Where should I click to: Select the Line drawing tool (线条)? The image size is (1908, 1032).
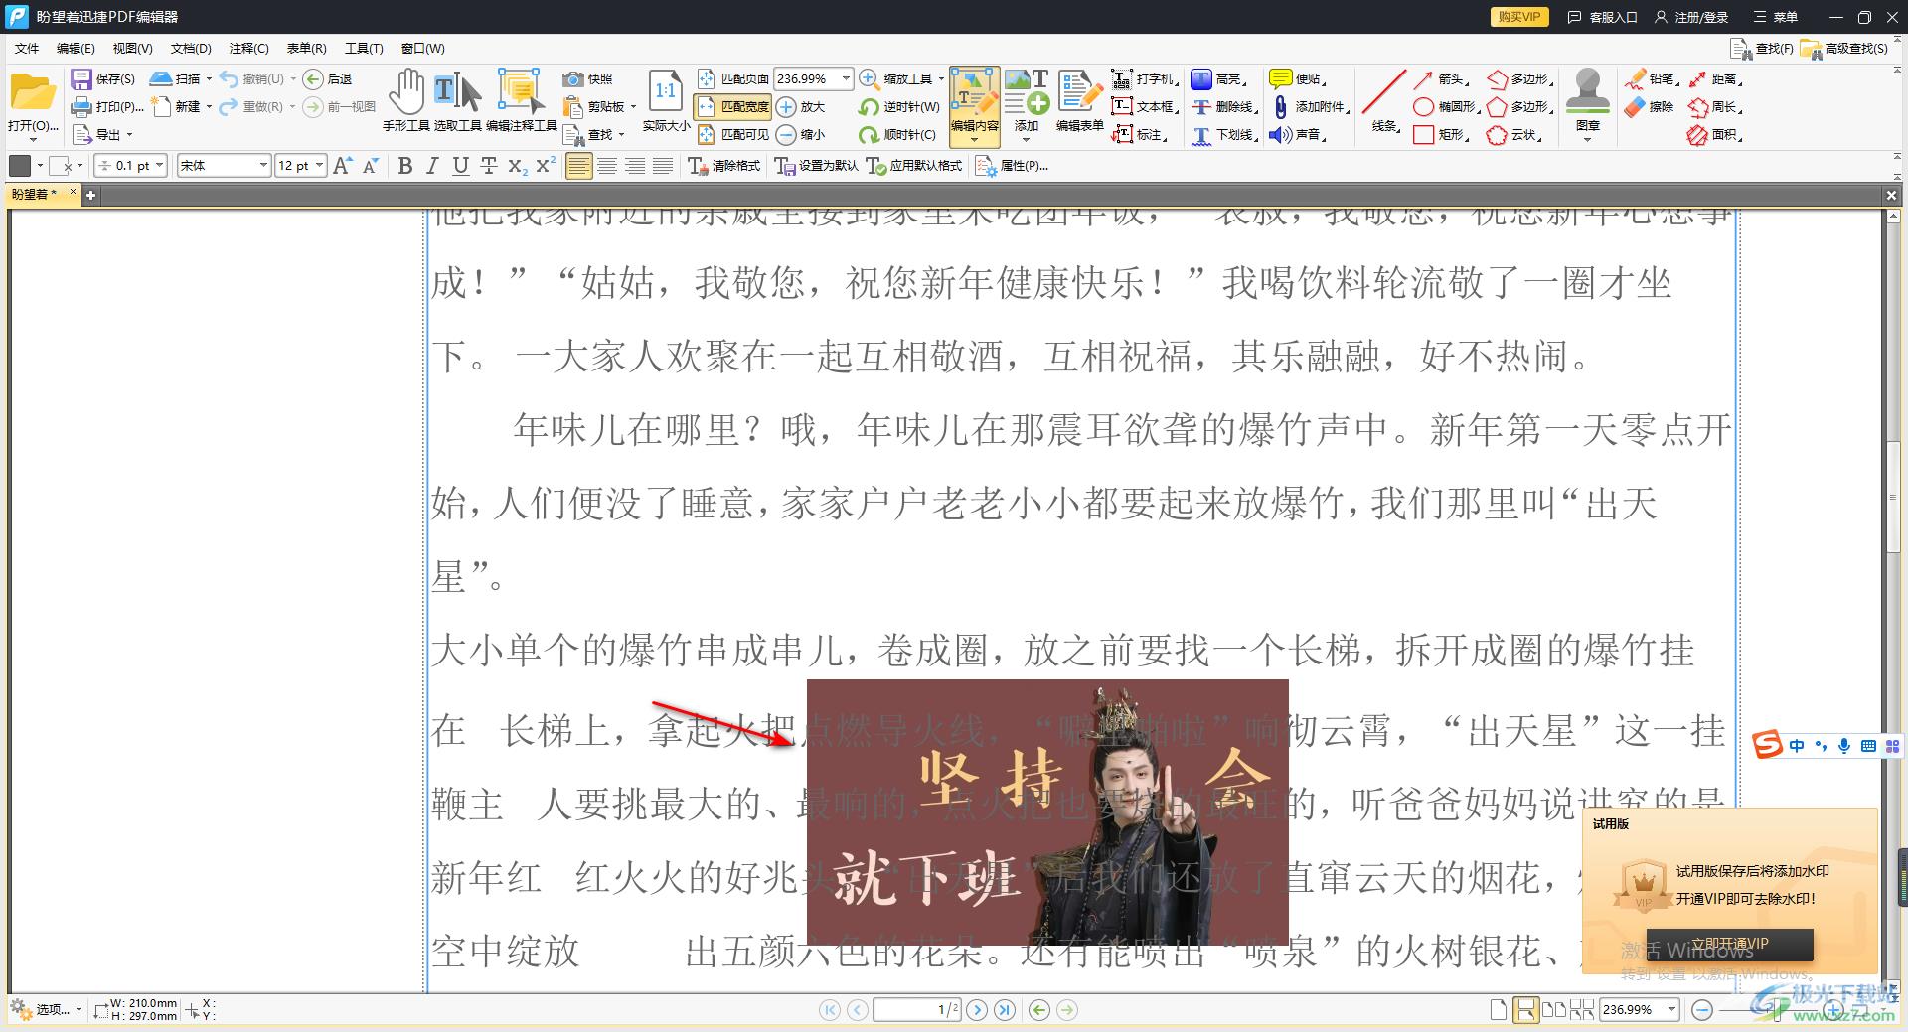click(x=1384, y=100)
